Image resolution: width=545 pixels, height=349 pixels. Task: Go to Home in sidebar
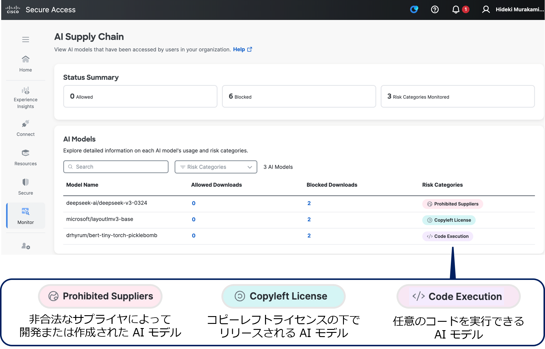26,64
